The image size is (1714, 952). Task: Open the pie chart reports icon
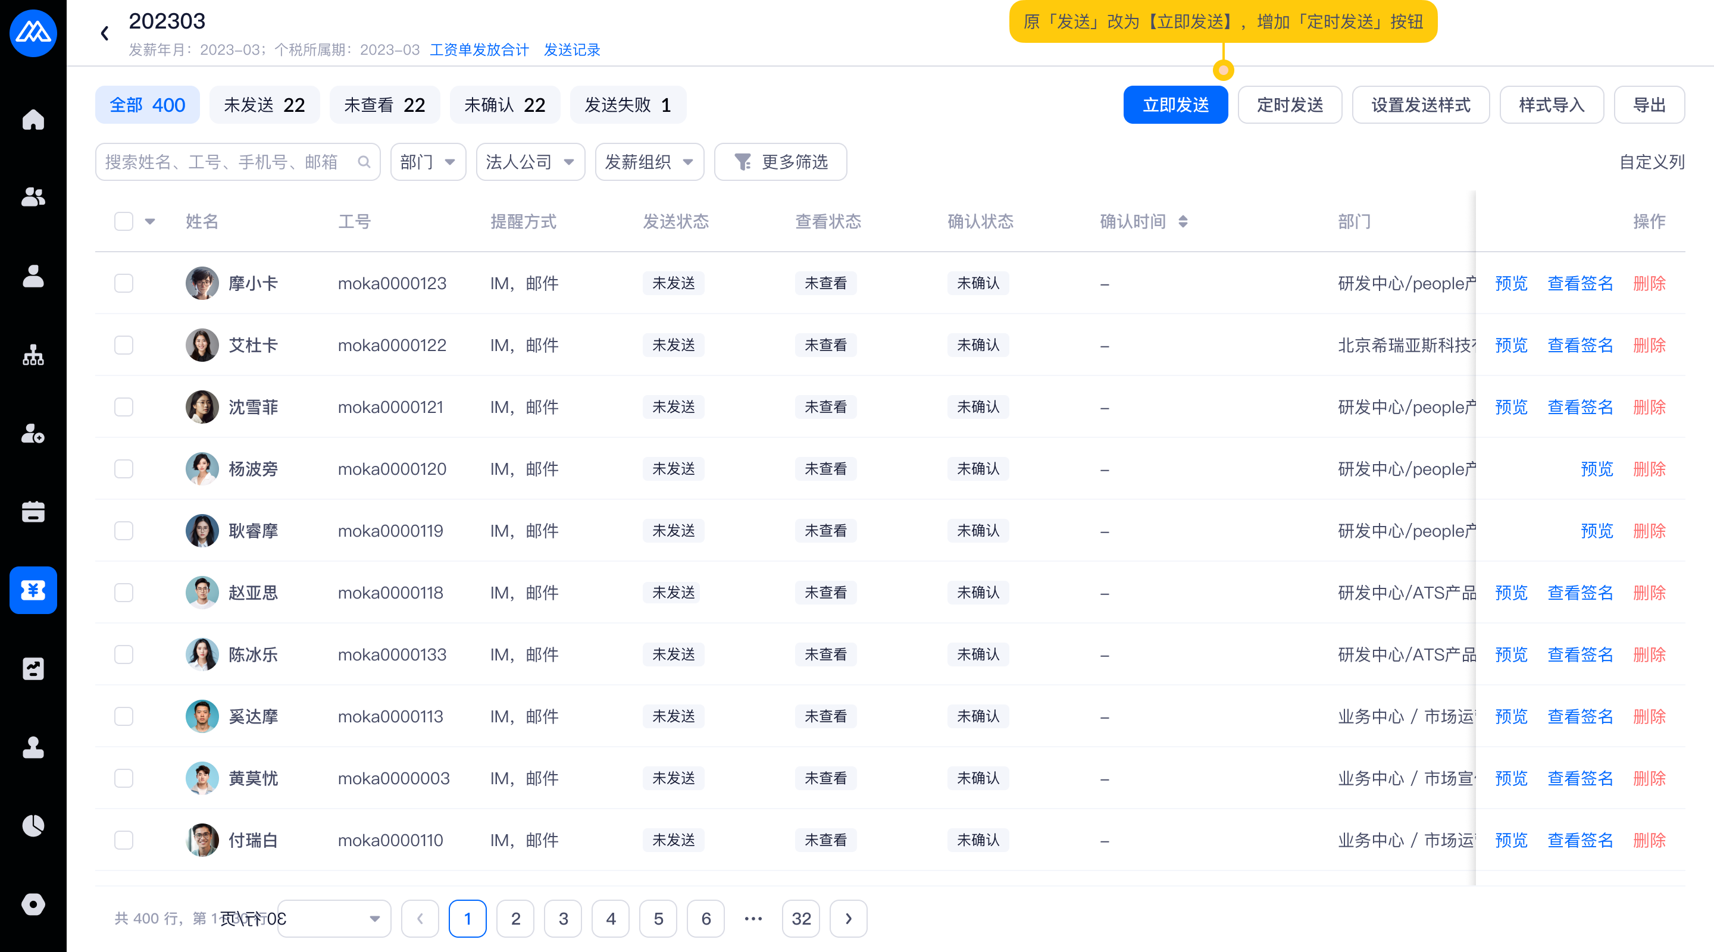click(x=33, y=826)
